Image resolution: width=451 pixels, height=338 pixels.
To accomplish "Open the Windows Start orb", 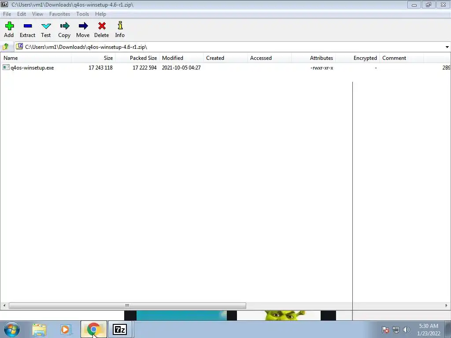I will pos(12,329).
